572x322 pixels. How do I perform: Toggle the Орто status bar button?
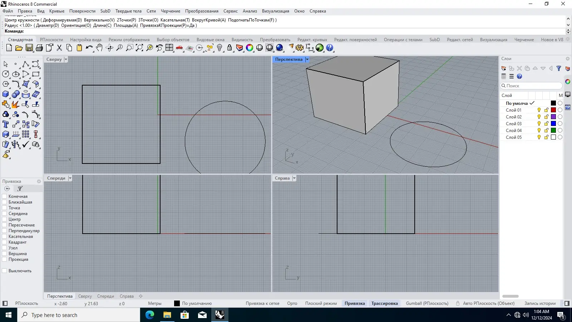(292, 303)
